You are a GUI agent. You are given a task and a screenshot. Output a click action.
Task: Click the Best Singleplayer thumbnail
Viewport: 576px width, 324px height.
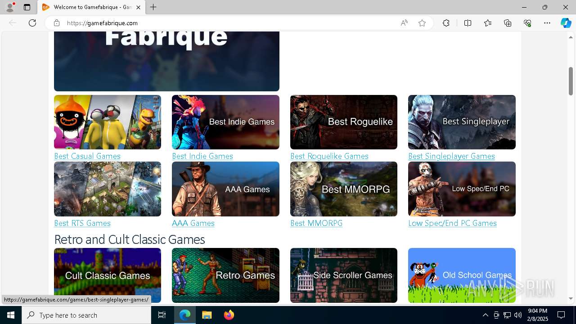coord(462,122)
